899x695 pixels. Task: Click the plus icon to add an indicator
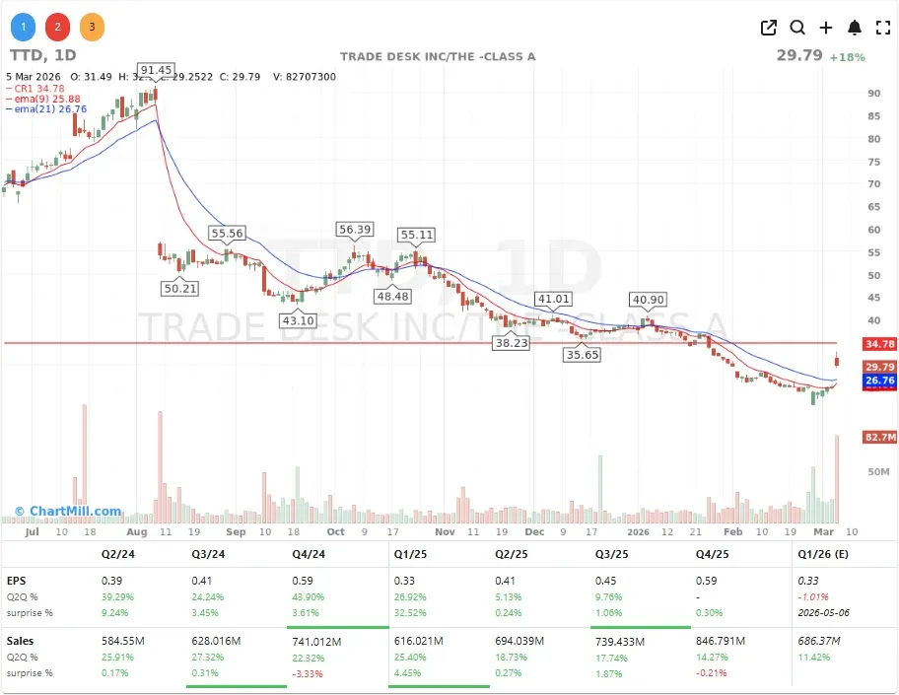(x=826, y=28)
